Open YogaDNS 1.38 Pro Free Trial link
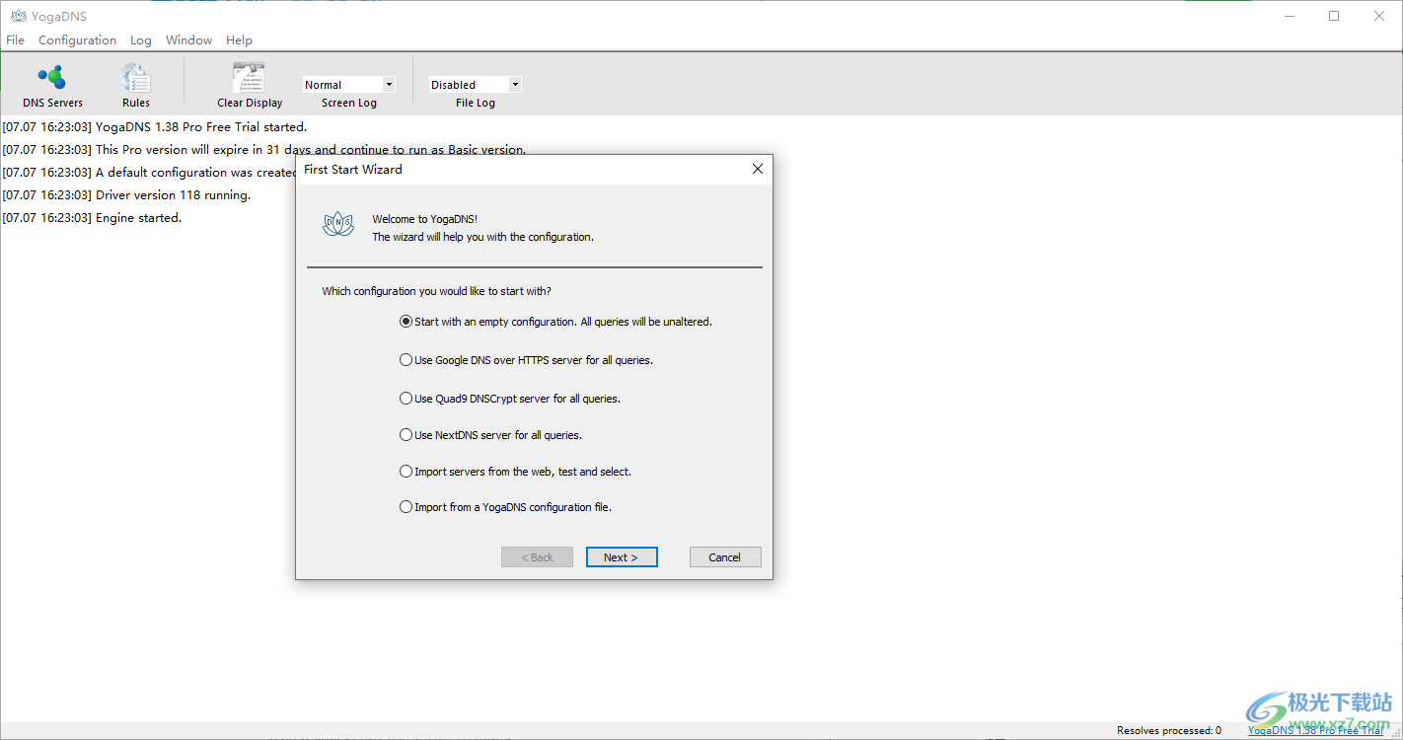This screenshot has height=740, width=1403. [1315, 731]
